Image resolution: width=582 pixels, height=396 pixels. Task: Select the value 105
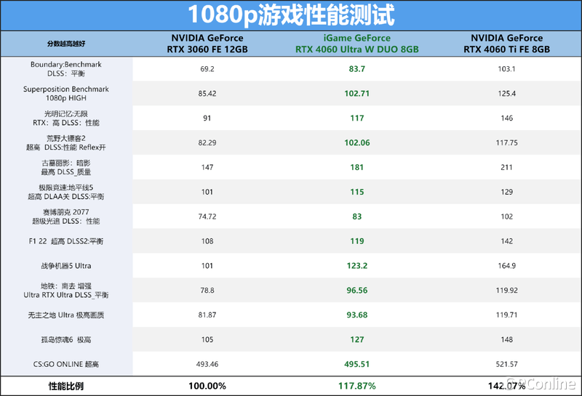click(x=207, y=339)
